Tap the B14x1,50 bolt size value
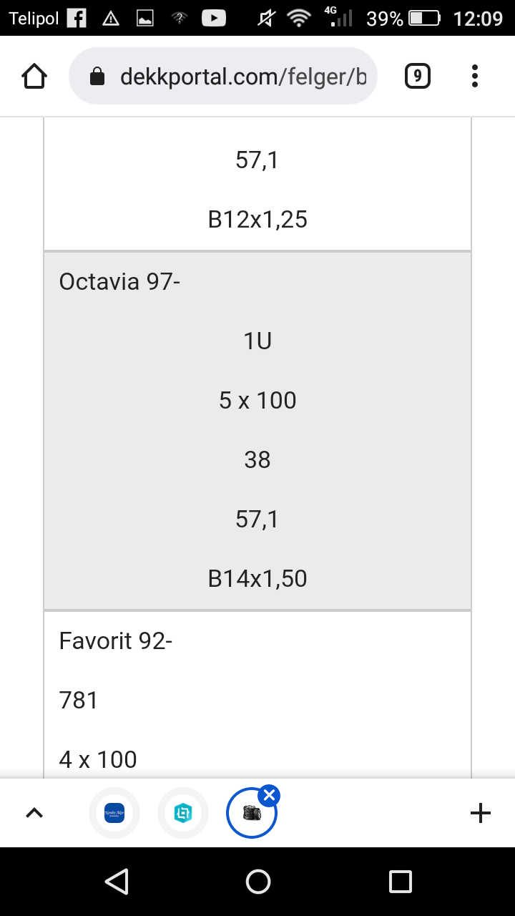The image size is (515, 916). [257, 578]
